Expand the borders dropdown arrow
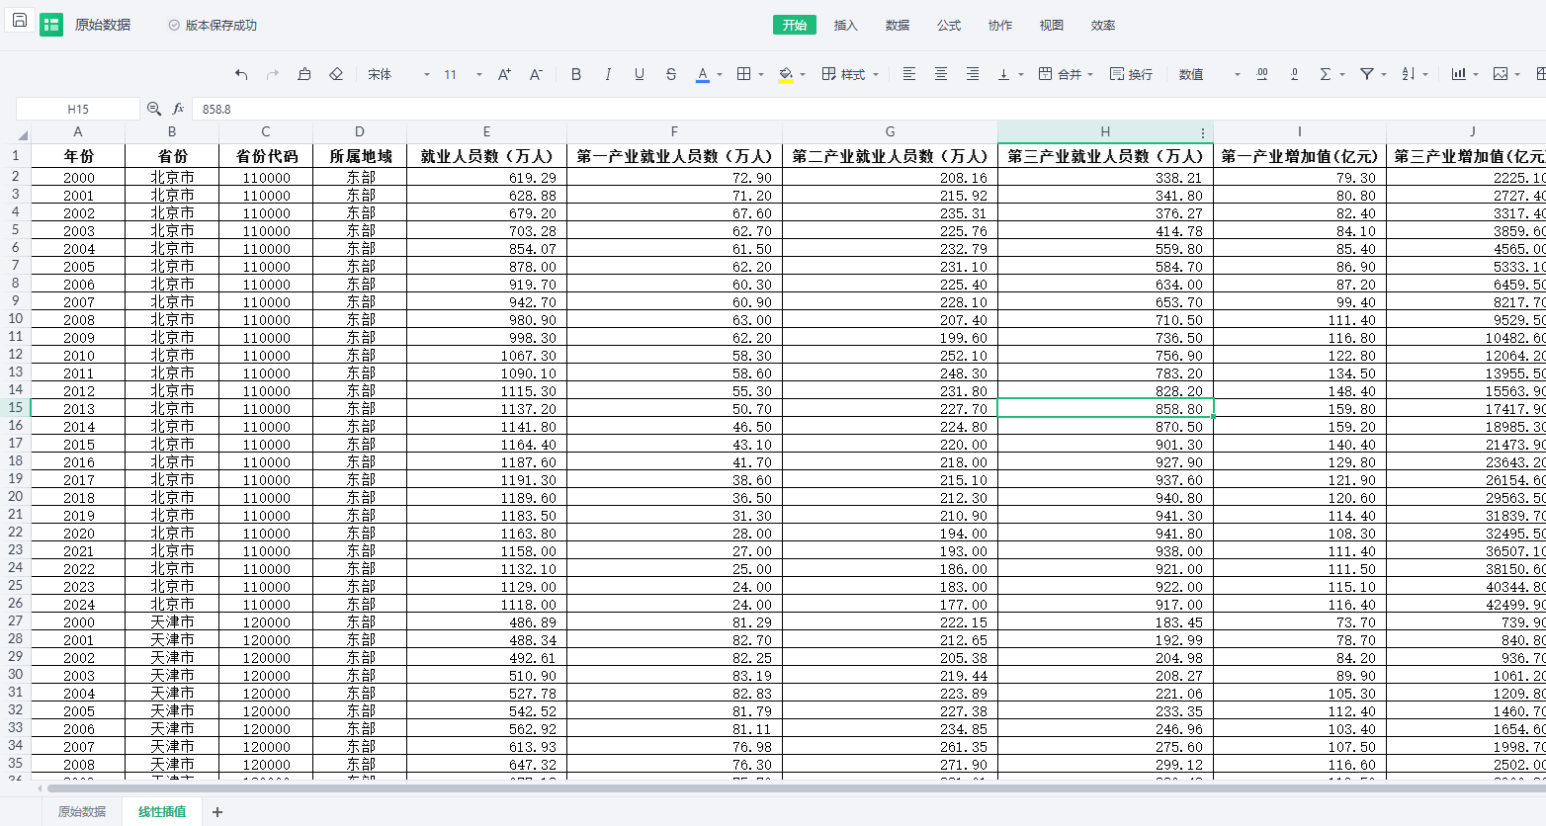Screen dimensions: 1546x826 (761, 75)
